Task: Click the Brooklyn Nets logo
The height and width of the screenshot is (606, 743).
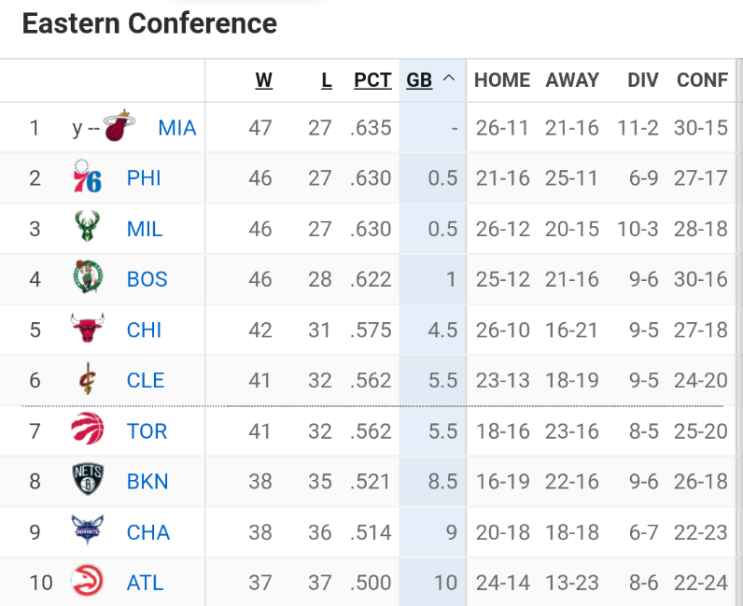Action: [87, 481]
